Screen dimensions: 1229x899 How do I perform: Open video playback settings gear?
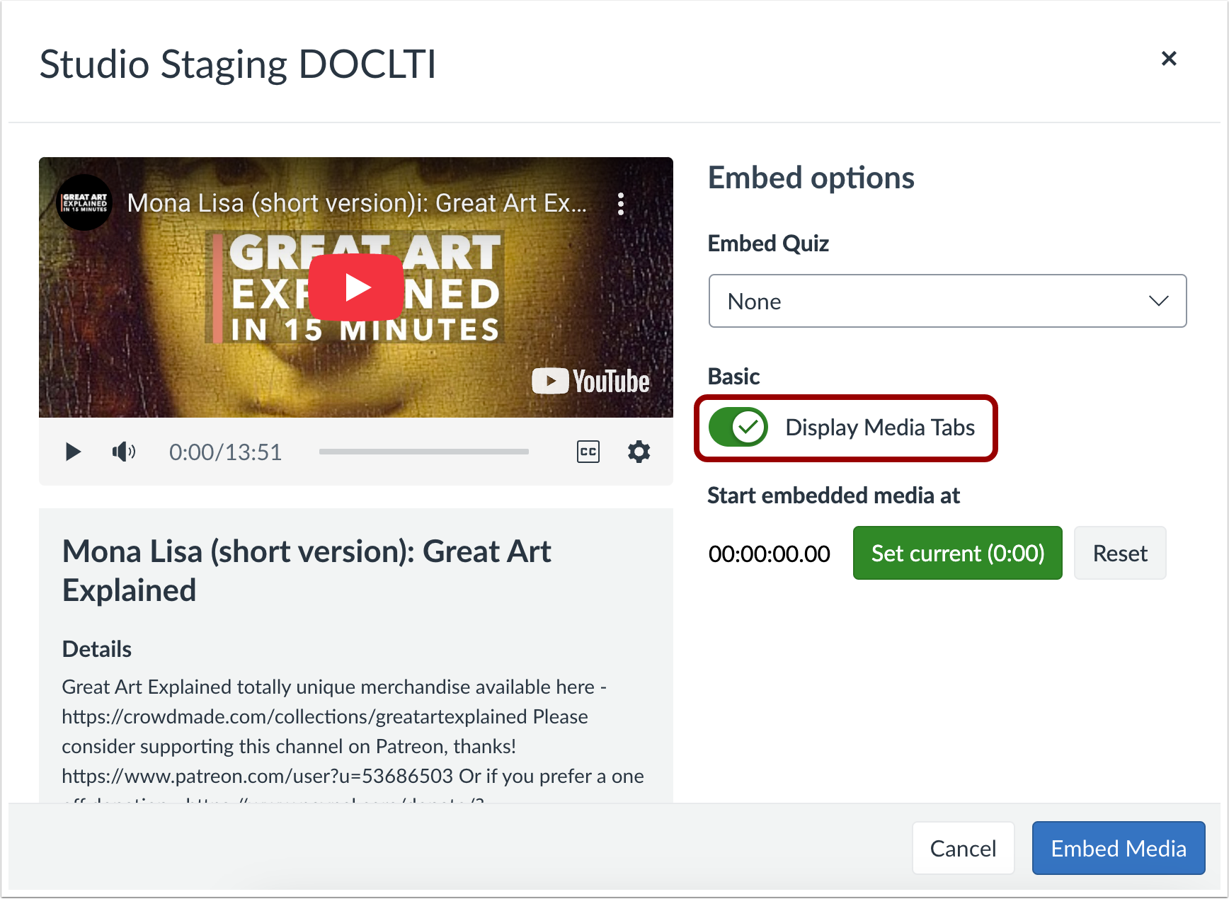click(639, 452)
